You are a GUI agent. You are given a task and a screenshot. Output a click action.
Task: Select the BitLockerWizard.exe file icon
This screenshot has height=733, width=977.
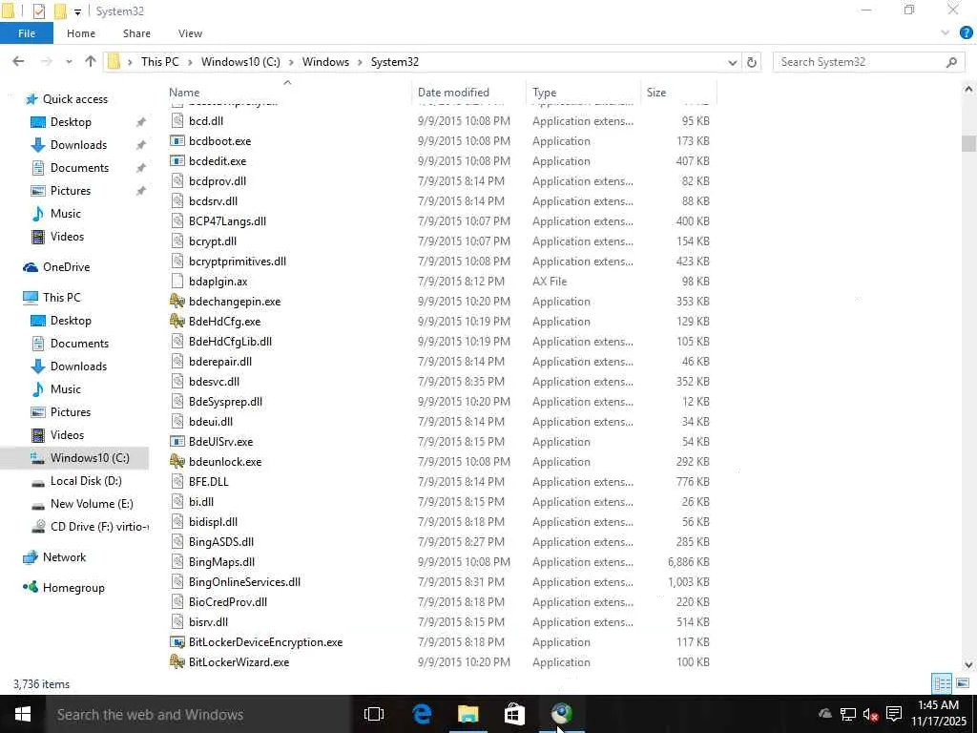177,662
